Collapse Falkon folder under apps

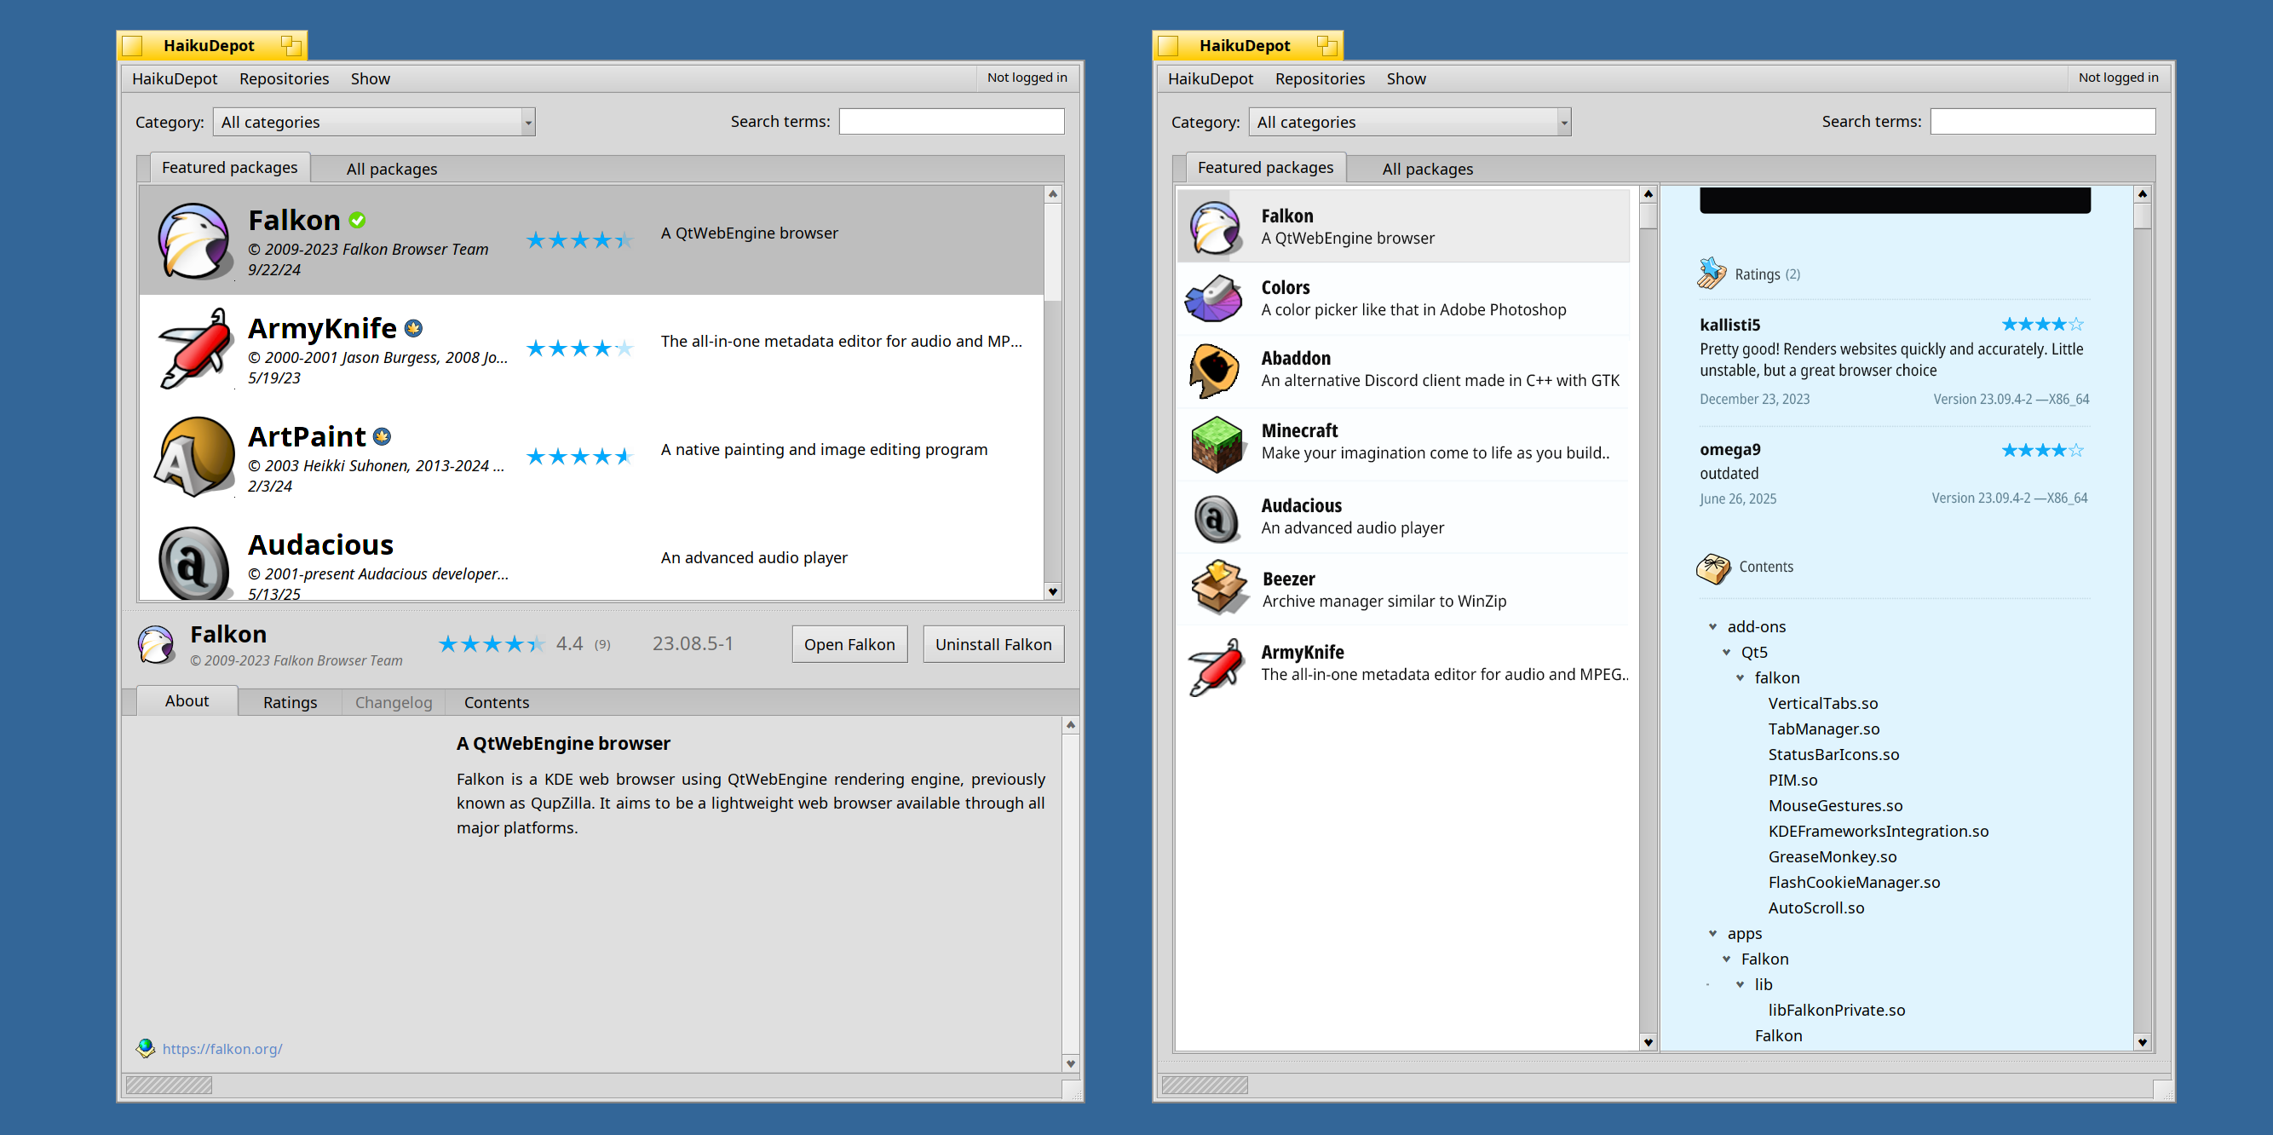coord(1727,959)
